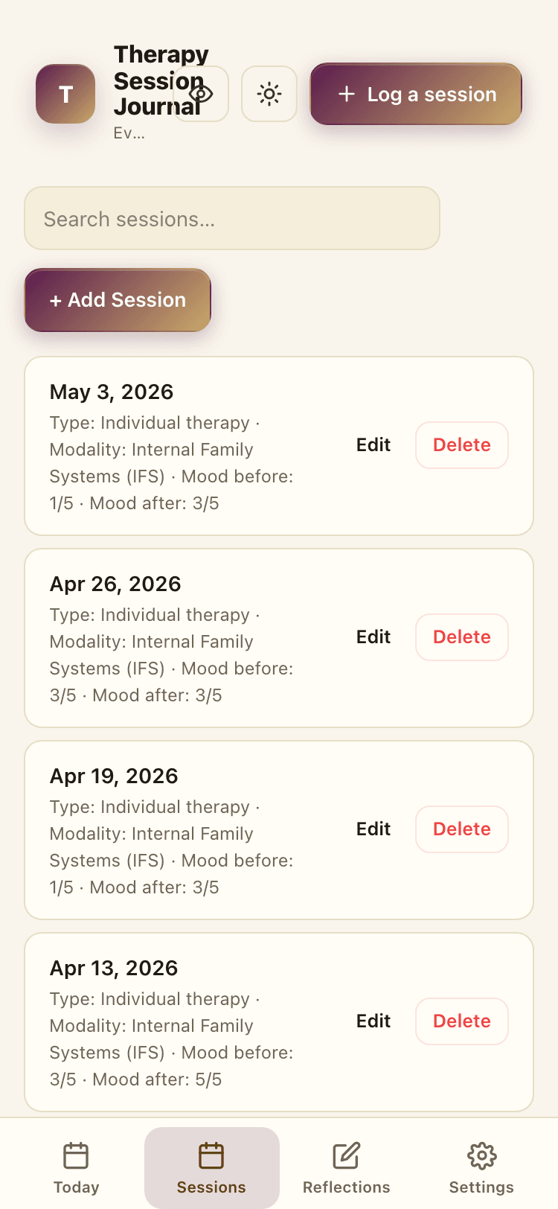Image resolution: width=558 pixels, height=1209 pixels.
Task: Edit the Apr 19, 2026 session
Action: tap(373, 829)
